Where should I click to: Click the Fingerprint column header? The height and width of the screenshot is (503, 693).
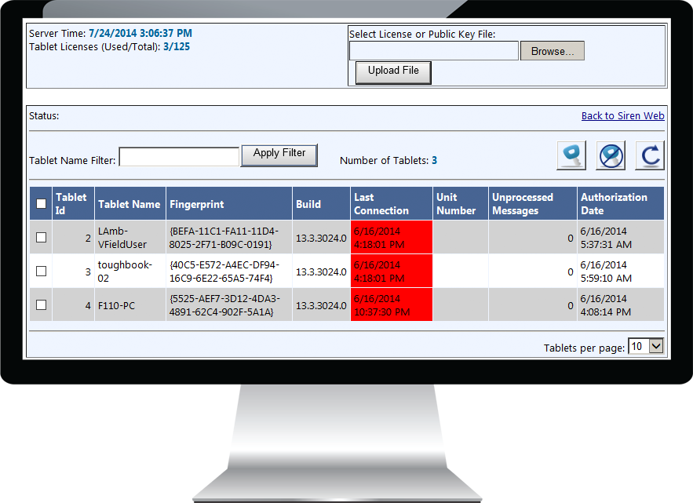196,204
